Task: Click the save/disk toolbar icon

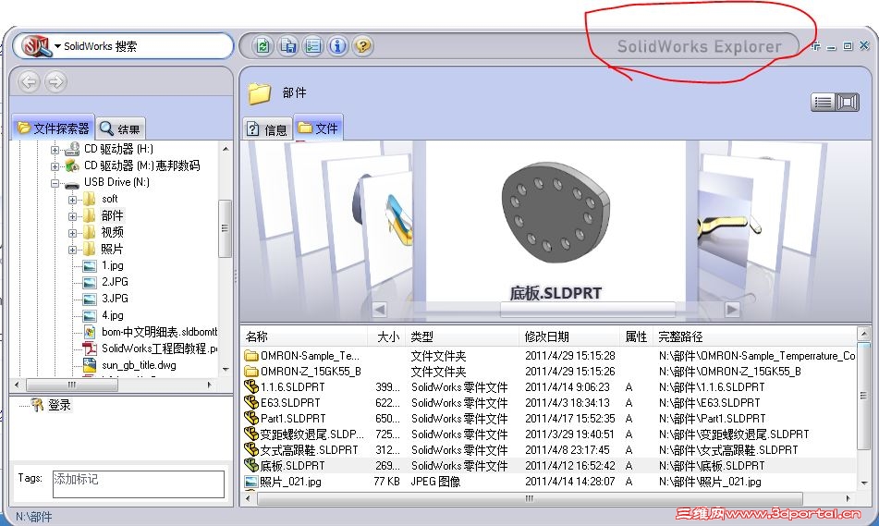Action: coord(288,46)
